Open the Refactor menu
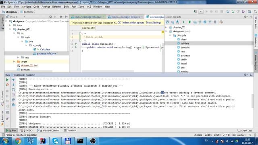The height and width of the screenshot is (145, 258). point(57,7)
